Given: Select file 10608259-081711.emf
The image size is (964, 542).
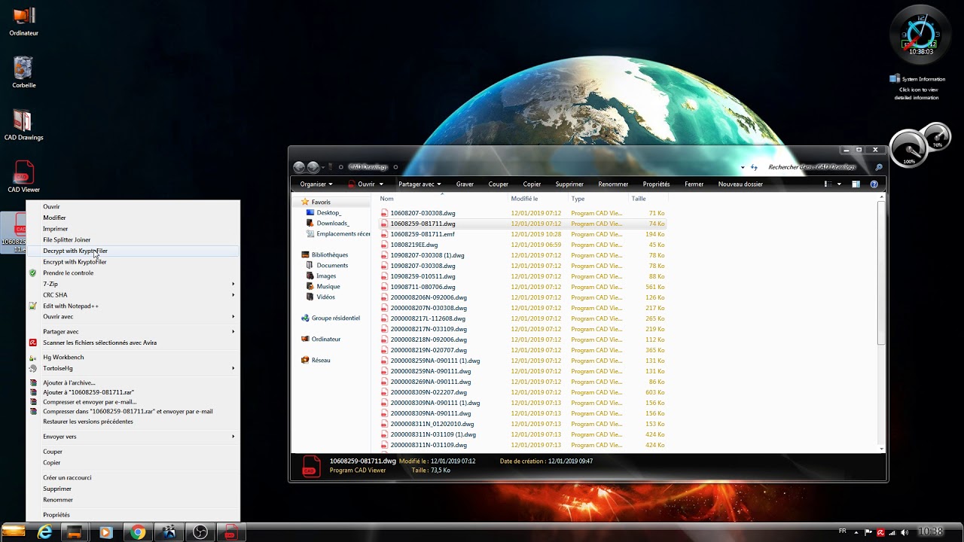Looking at the screenshot, I should [423, 234].
